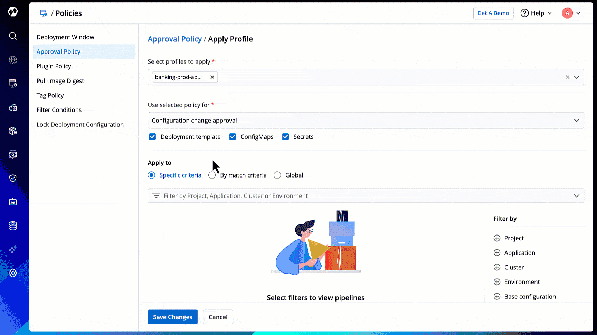The height and width of the screenshot is (335, 597).
Task: Go to Lock Deployment Configuration
Action: coord(80,125)
